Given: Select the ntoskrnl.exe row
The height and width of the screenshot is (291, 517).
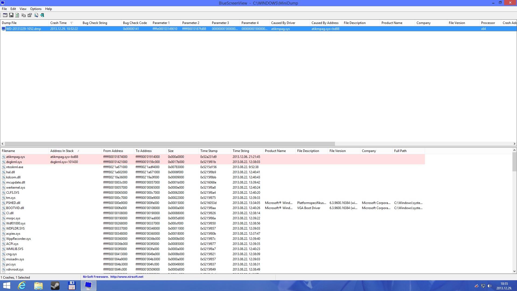Looking at the screenshot, I should pyautogui.click(x=212, y=167).
